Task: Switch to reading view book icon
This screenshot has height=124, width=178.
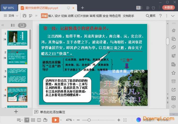Action: coord(39,120)
